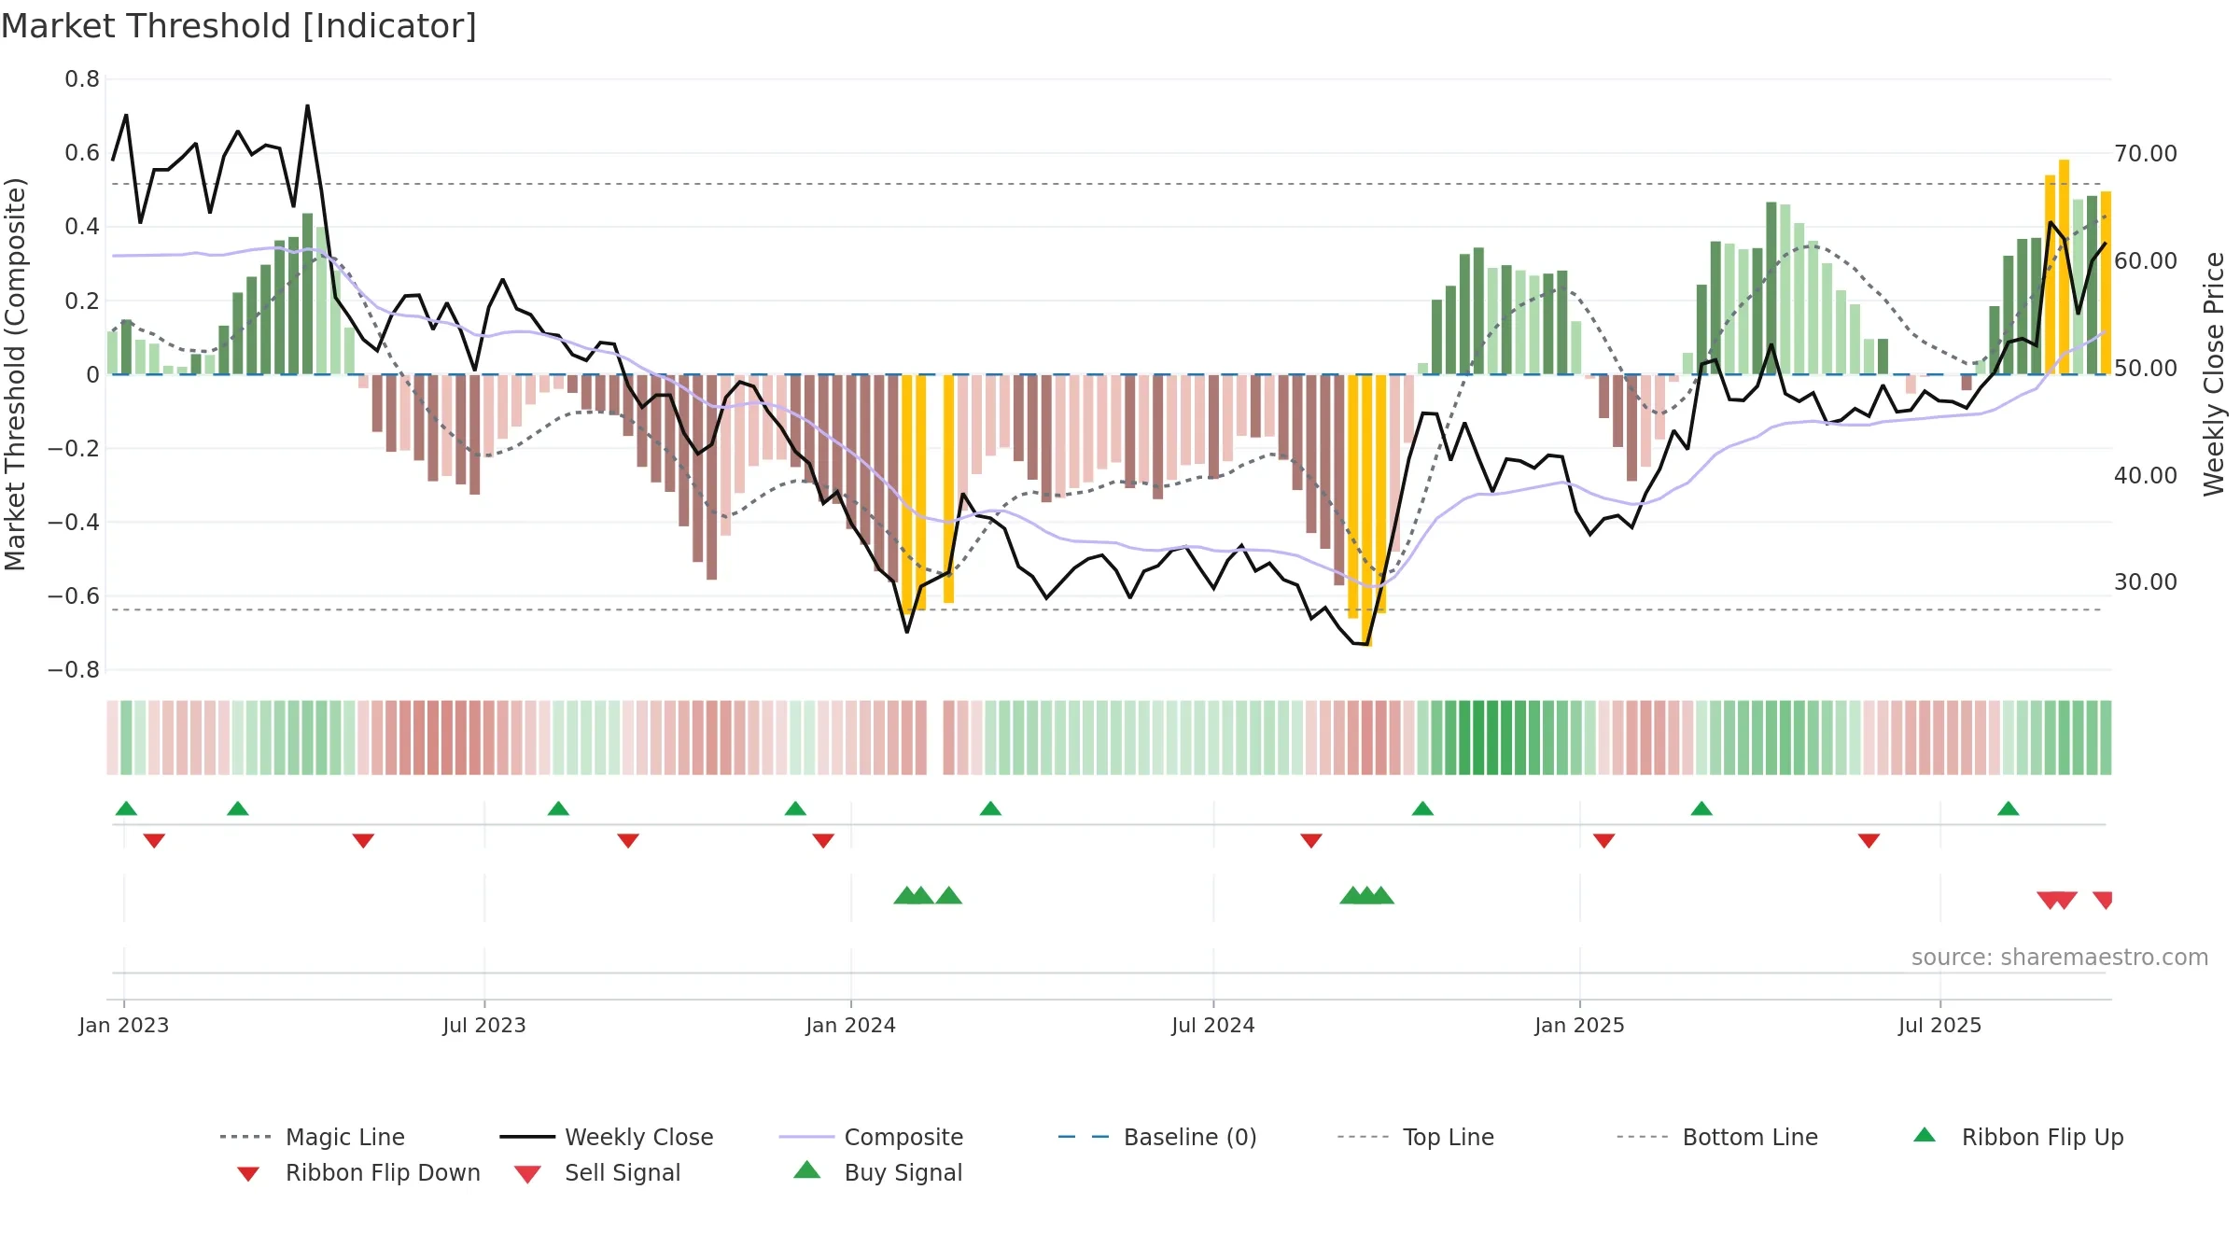Click the Weekly Close Price axis title
The image size is (2240, 1260).
coord(2215,373)
